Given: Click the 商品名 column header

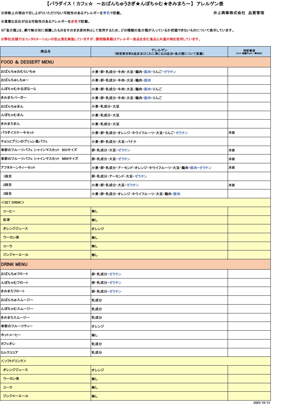Looking at the screenshot, I should 45,51.
